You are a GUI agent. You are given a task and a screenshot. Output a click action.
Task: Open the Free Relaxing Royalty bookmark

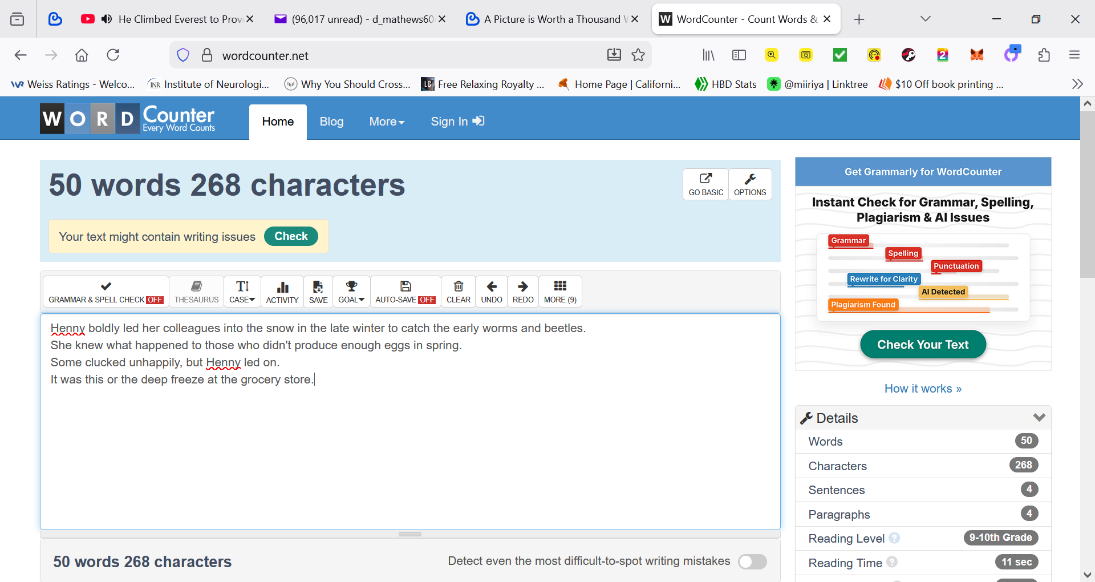pyautogui.click(x=482, y=84)
